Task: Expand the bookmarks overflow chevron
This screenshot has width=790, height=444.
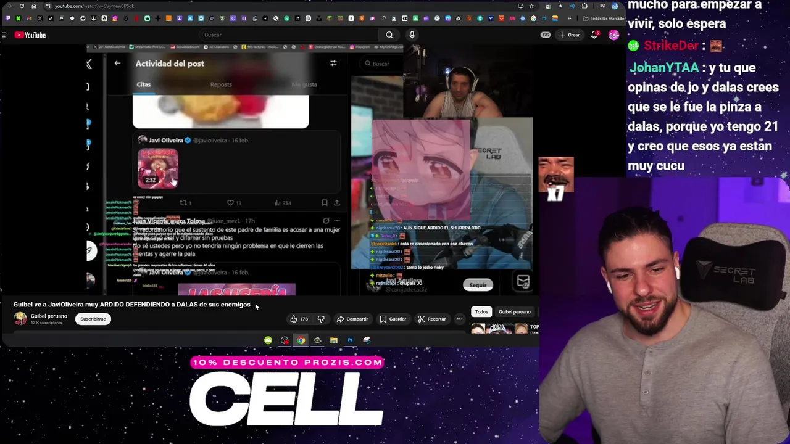Action: [x=569, y=18]
